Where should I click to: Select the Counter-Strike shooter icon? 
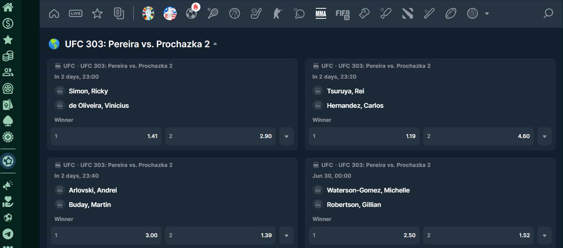pyautogui.click(x=278, y=14)
